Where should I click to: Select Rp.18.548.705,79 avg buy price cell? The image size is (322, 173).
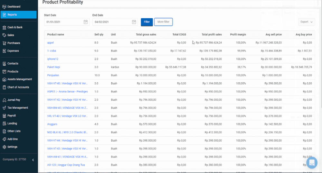tap(301, 67)
